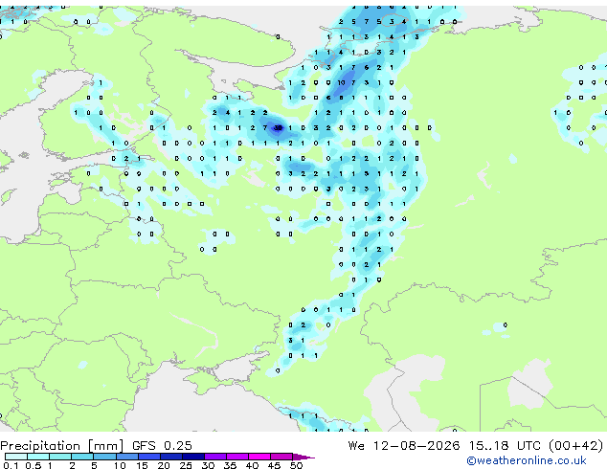Image resolution: width=607 pixels, height=469 pixels.
Task: Select the 30–35 mm purple legend swatch
Action: (x=215, y=457)
